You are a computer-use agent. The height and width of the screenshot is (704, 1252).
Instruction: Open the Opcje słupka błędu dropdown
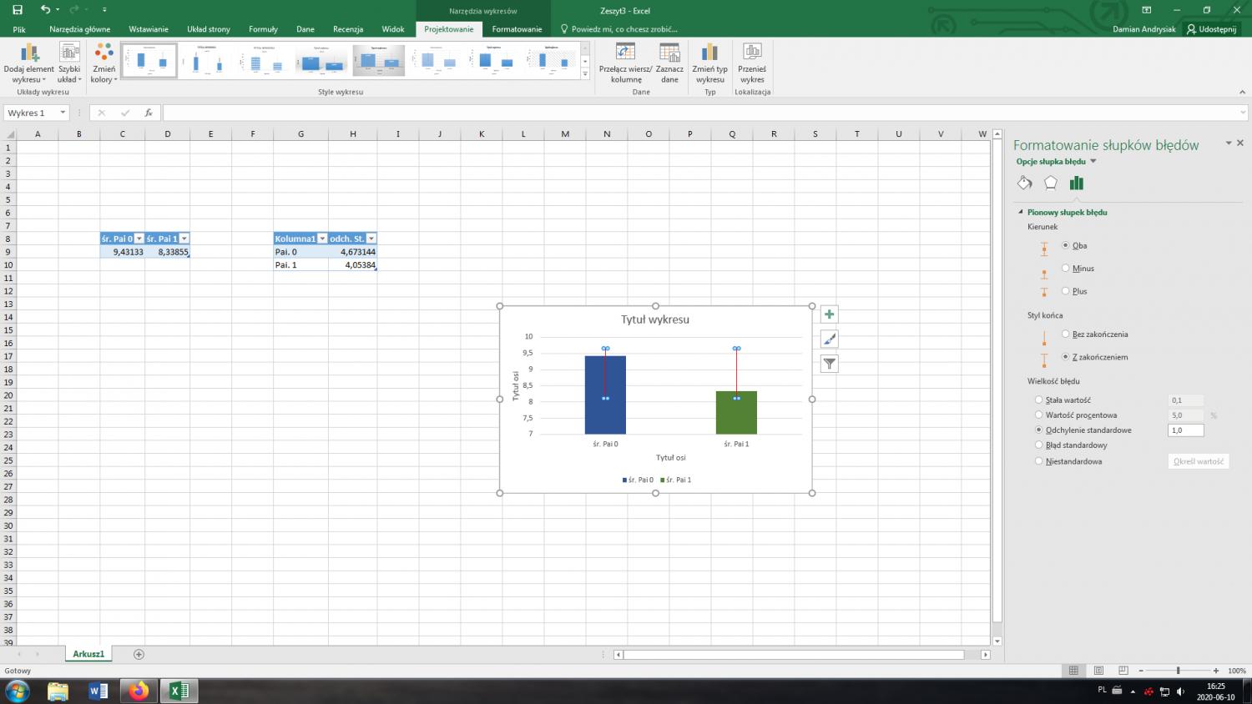coord(1093,162)
